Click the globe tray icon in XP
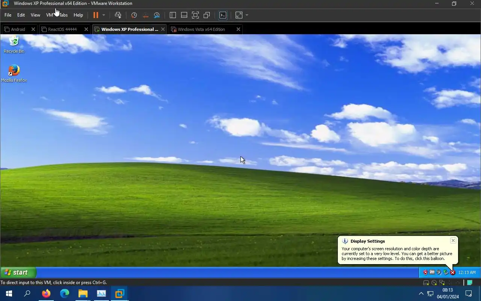Viewport: 481px width, 301px height. (x=439, y=272)
